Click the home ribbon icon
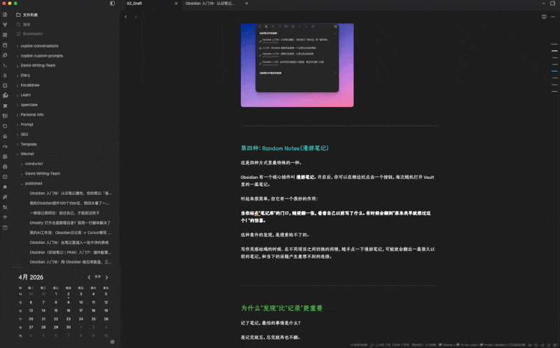560x348 pixels. (x=5, y=136)
